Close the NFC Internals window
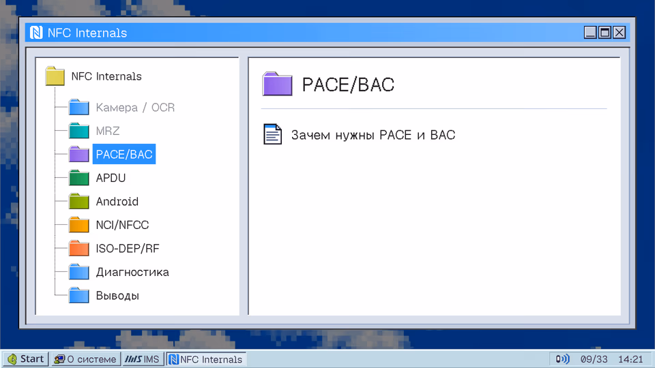 620,32
